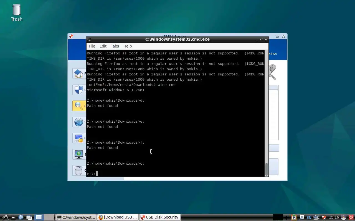Click the lock screen monitor tray icon
355x221 pixels.
pyautogui.click(x=343, y=217)
